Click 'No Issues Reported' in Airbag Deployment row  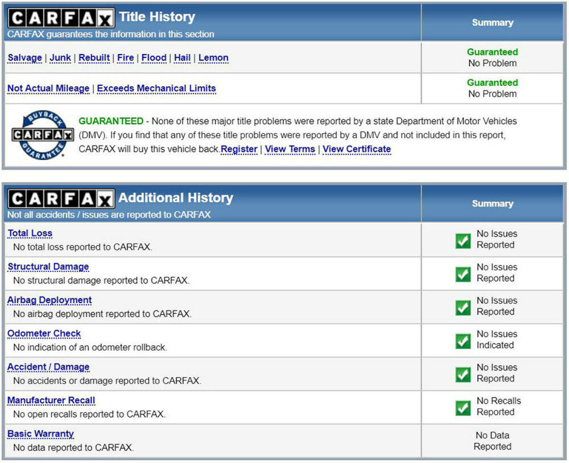[x=497, y=306]
